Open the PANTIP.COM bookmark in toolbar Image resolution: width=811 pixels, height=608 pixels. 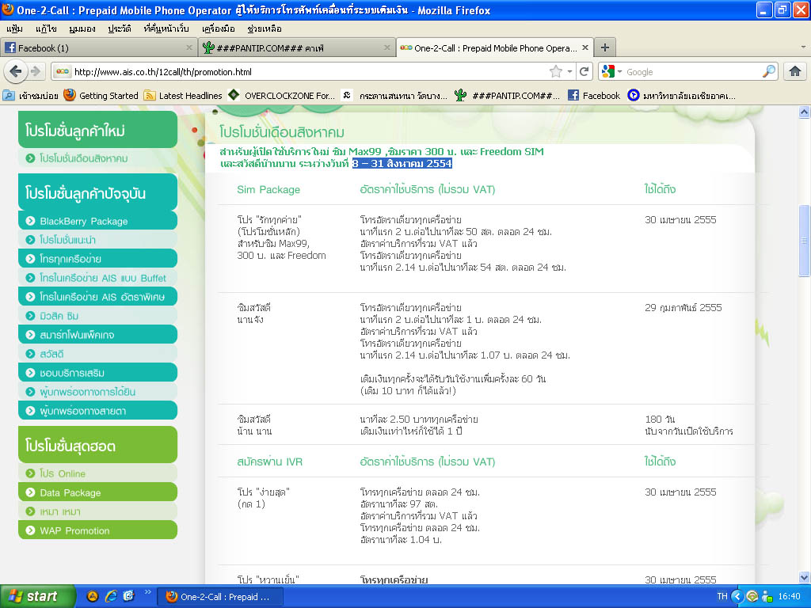508,95
